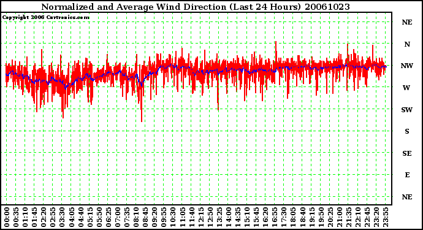Select the 13:25 time label
The width and height of the screenshot is (423, 230).
(219, 217)
